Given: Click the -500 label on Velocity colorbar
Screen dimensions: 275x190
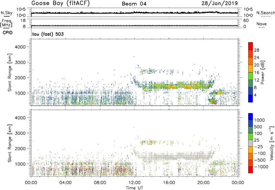Looking at the screenshot, I should click(x=260, y=160).
